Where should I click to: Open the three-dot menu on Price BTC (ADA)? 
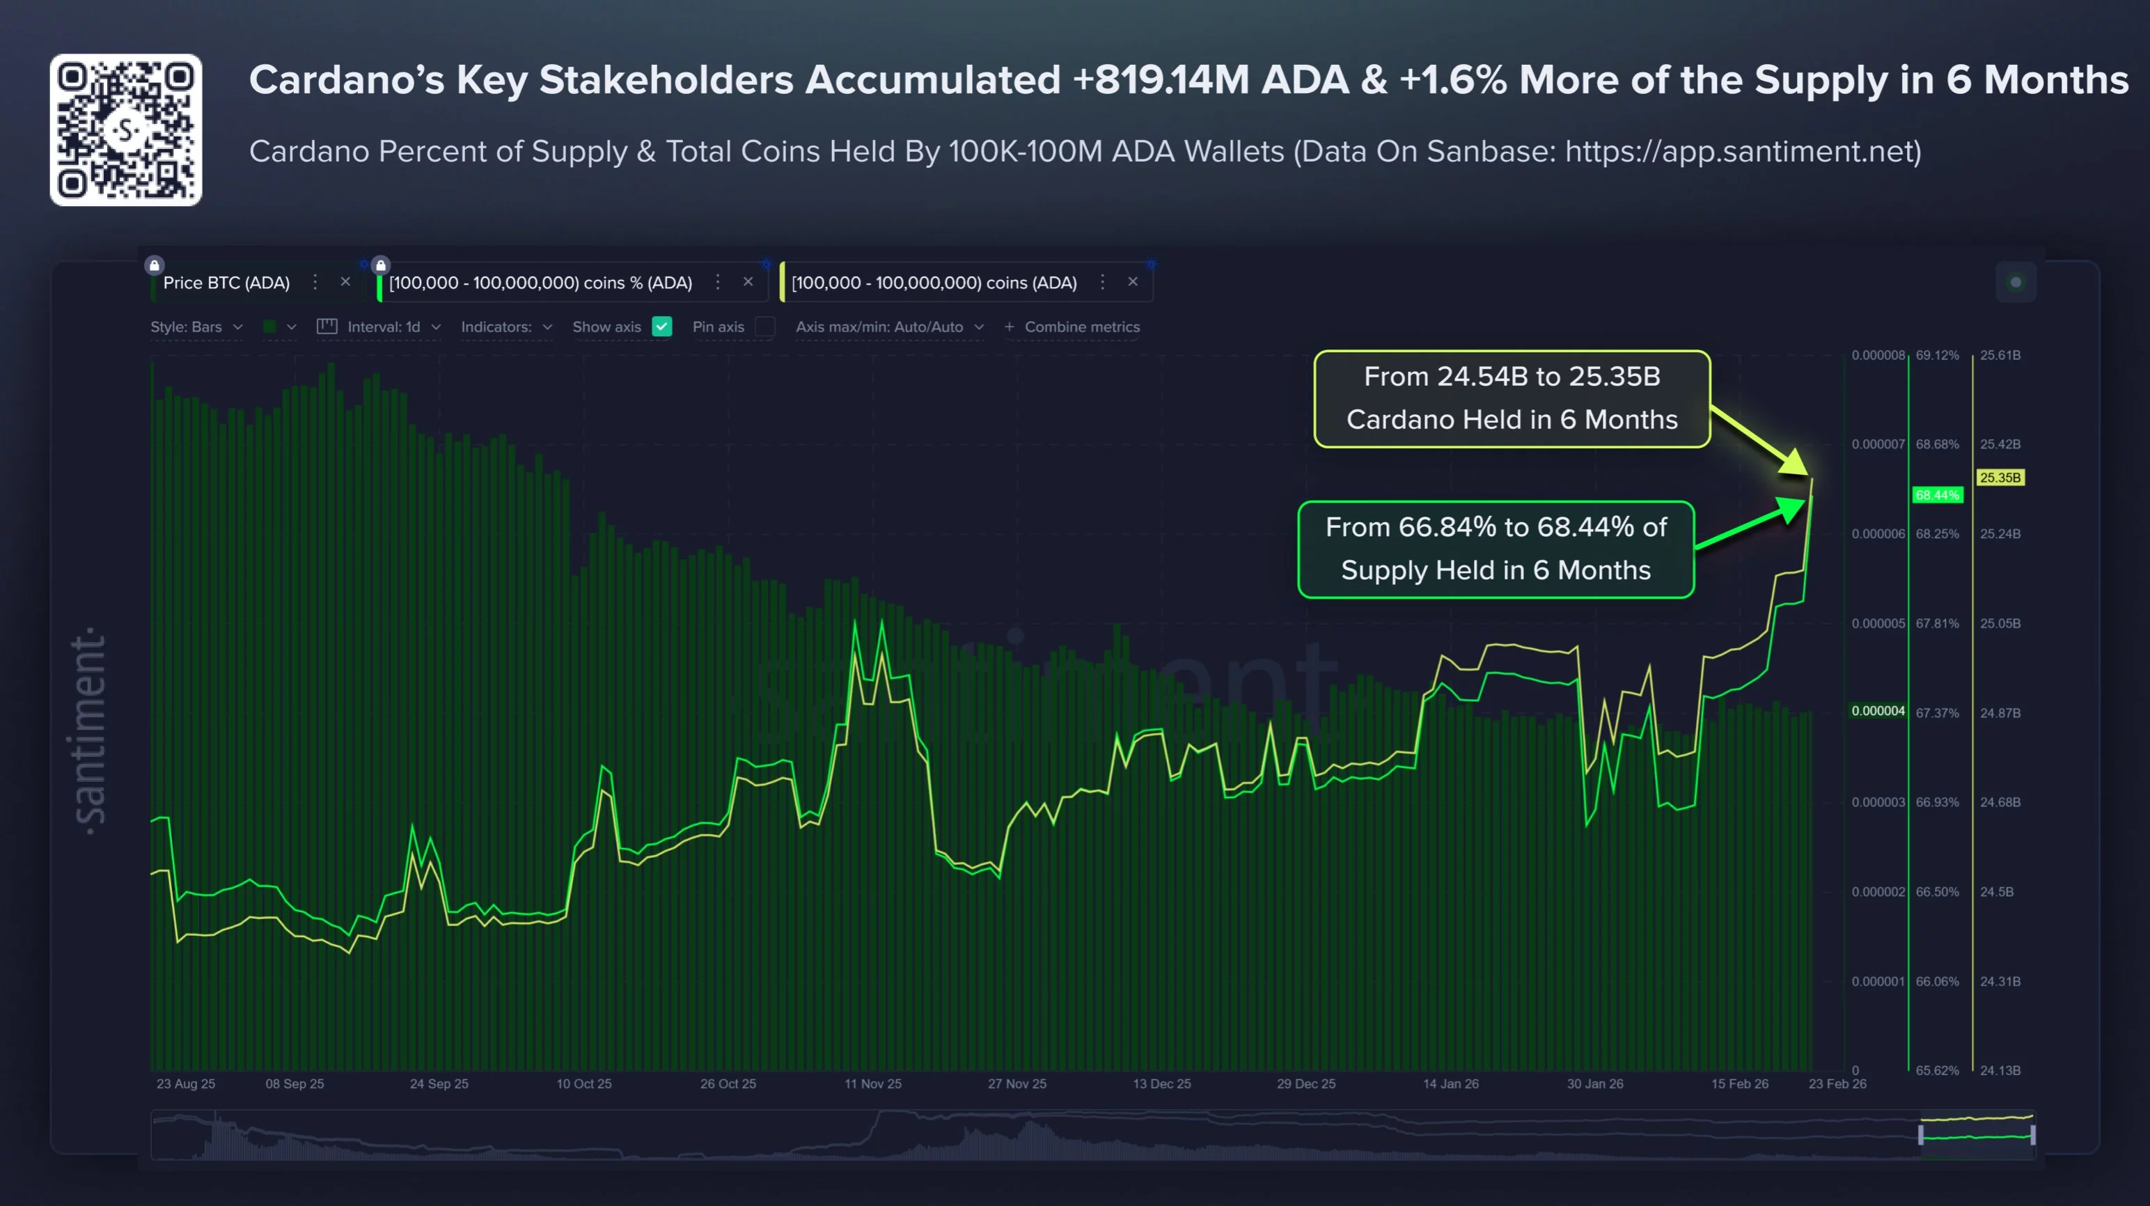coord(315,282)
